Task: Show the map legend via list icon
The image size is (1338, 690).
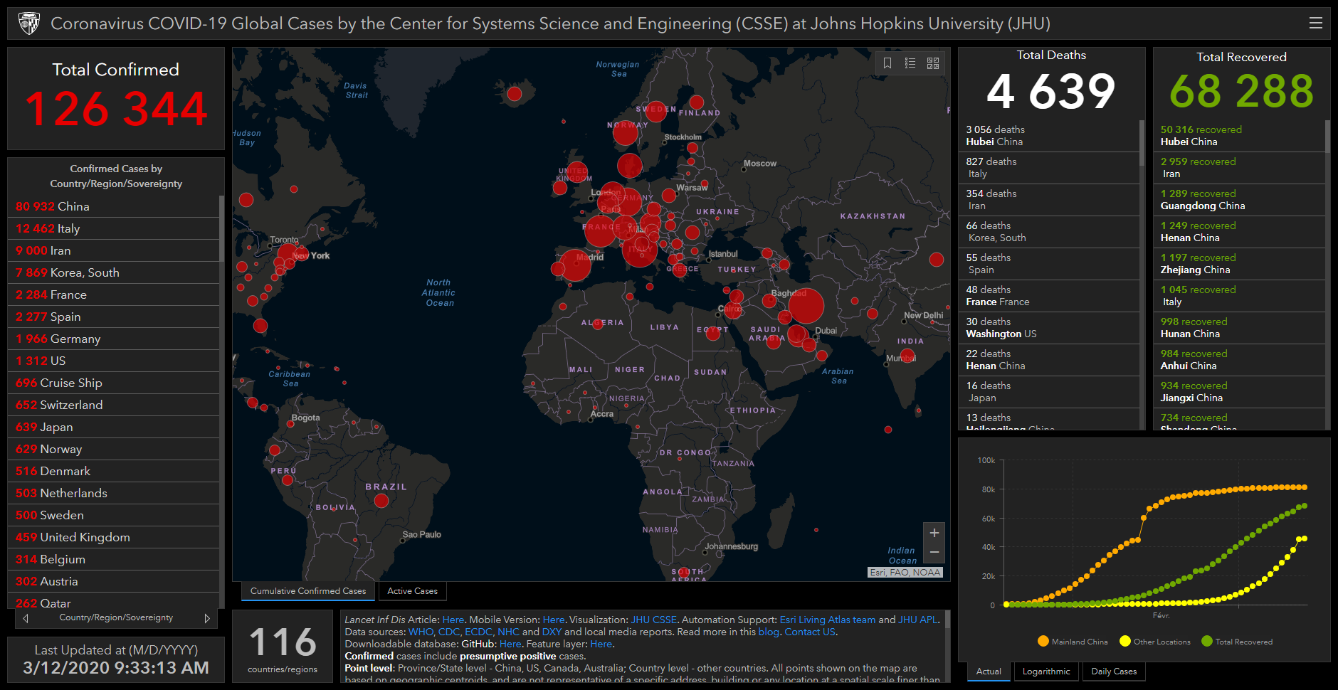Action: (910, 63)
